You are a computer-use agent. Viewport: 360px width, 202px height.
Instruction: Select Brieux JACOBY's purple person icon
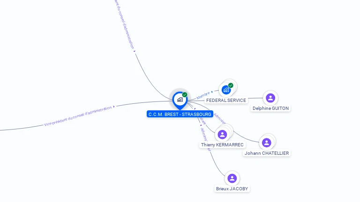click(x=232, y=178)
